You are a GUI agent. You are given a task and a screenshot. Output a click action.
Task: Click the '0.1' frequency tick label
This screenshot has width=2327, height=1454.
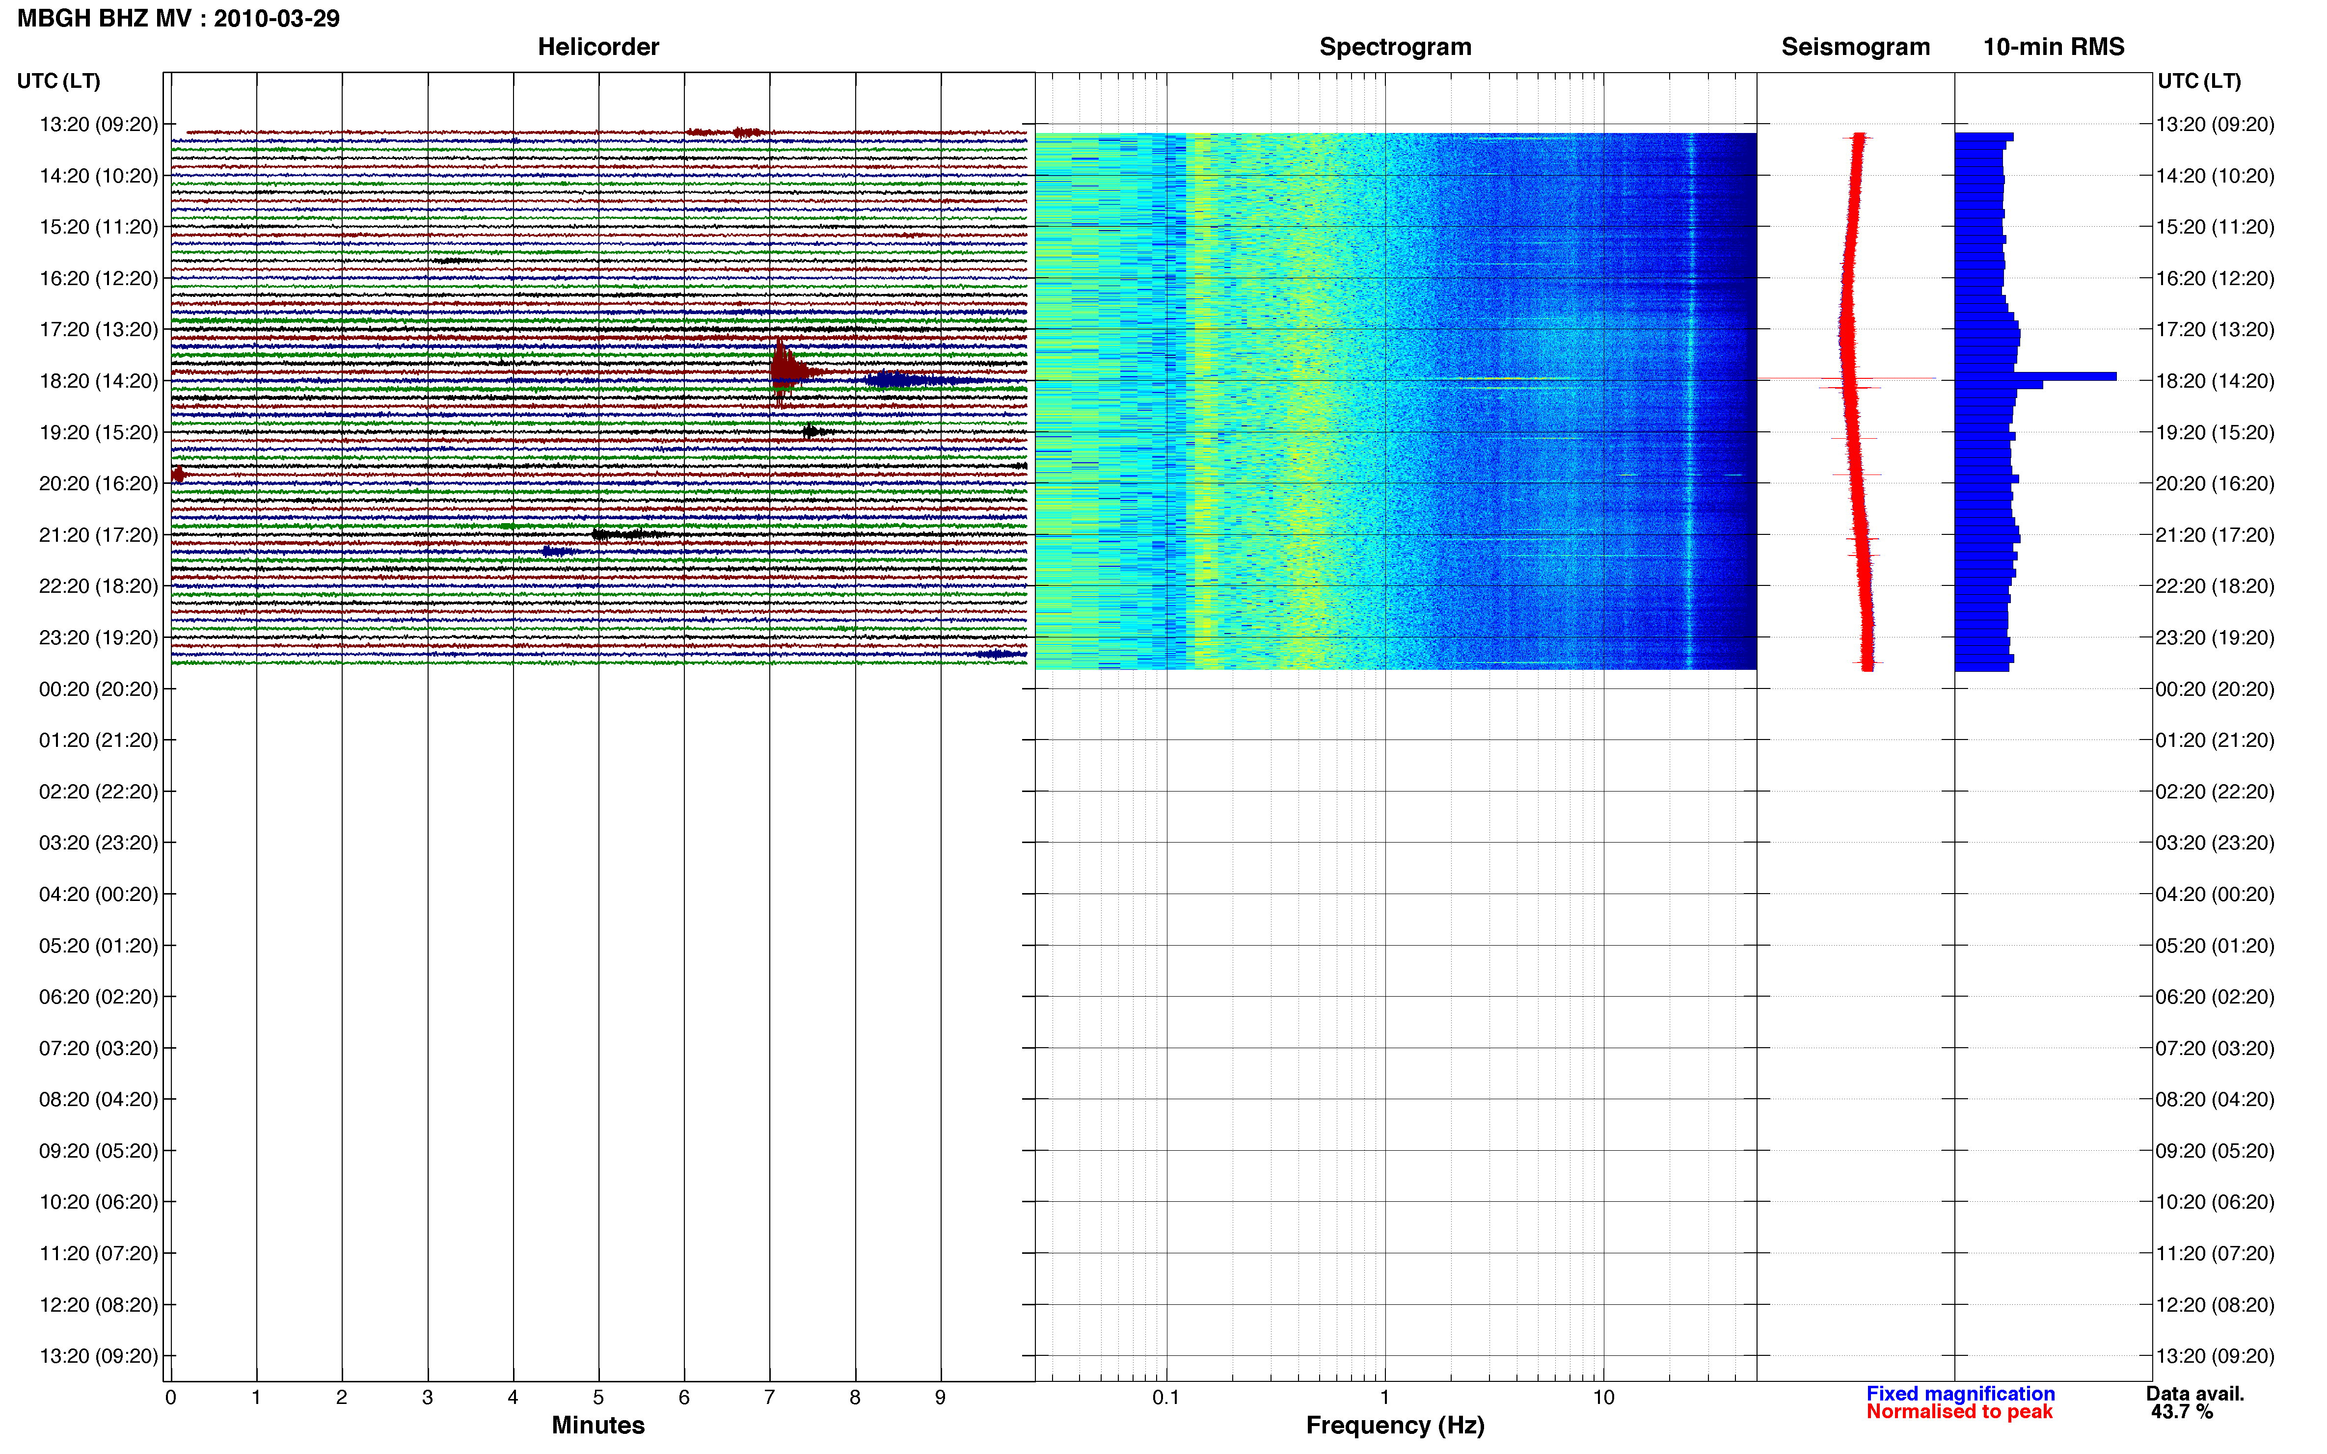1166,1397
